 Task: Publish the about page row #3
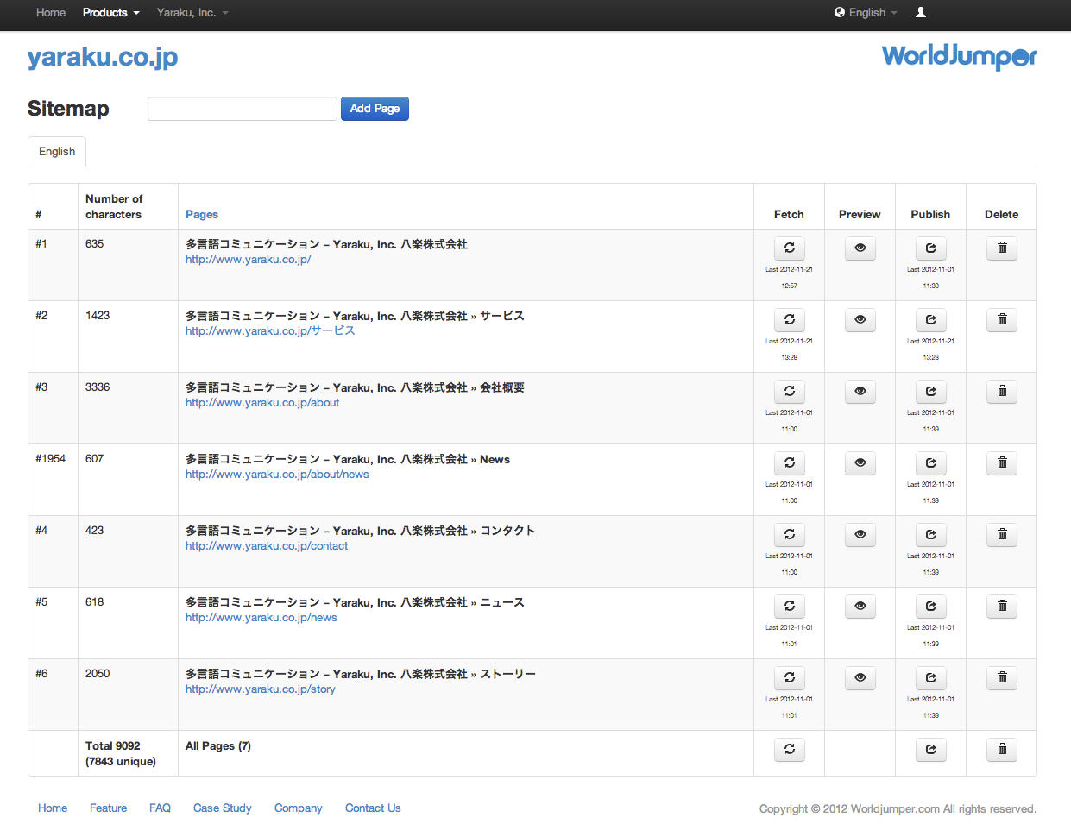pos(930,391)
